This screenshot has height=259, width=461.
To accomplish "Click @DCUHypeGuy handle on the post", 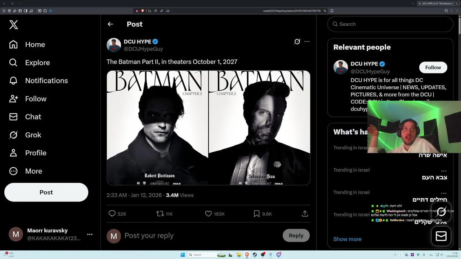I will 143,49.
